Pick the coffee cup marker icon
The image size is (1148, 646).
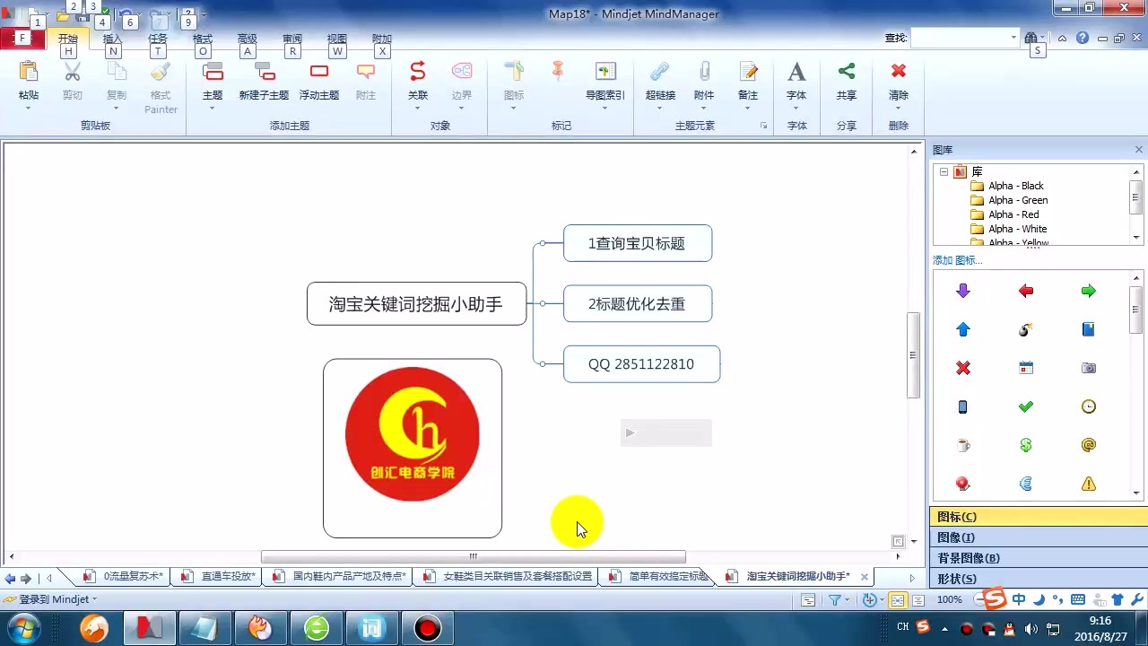tap(963, 445)
